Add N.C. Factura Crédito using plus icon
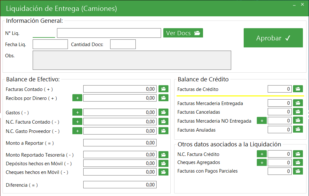 [262, 154]
